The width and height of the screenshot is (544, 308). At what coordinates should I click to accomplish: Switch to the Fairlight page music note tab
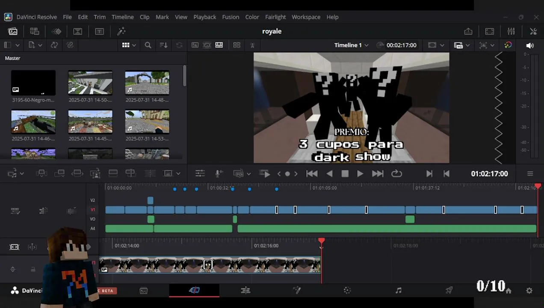(398, 290)
